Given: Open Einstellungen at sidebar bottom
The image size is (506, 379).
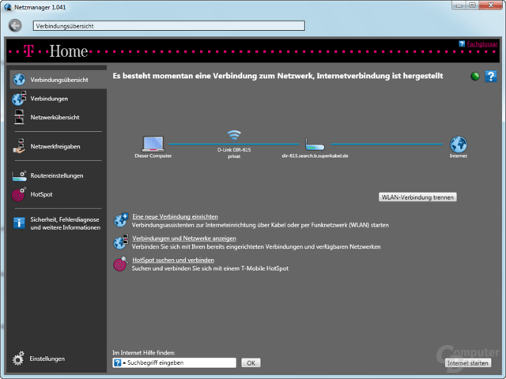Looking at the screenshot, I should (47, 358).
